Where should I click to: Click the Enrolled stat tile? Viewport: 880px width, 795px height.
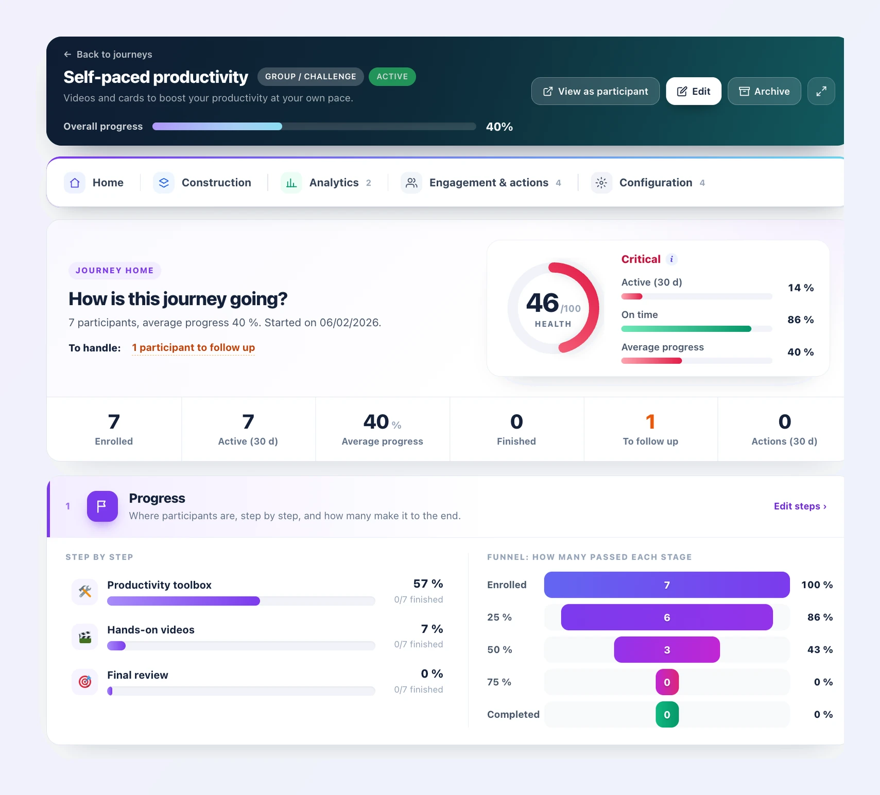114,429
